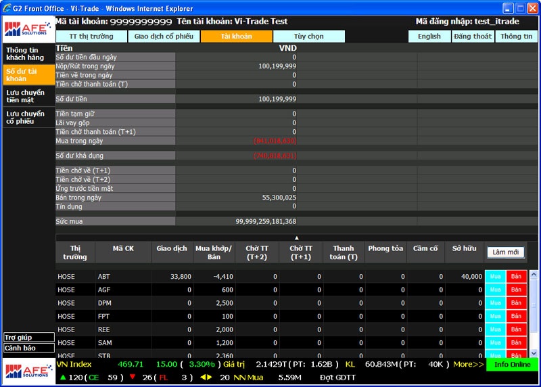541x387 pixels.
Task: Click the AFE Solutions logo at bottom left
Action: click(28, 371)
